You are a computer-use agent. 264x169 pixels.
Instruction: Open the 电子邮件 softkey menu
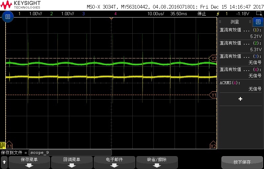[115, 162]
